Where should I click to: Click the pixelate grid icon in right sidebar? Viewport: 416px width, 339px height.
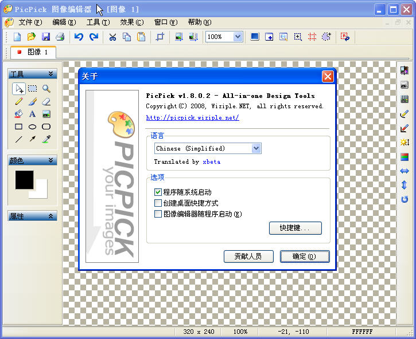405,99
